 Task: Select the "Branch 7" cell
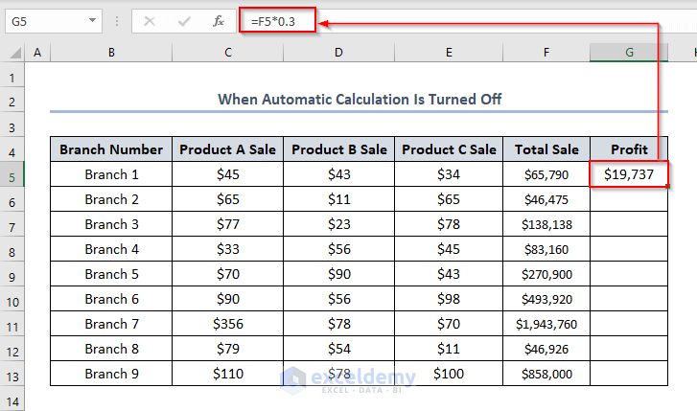click(x=111, y=324)
